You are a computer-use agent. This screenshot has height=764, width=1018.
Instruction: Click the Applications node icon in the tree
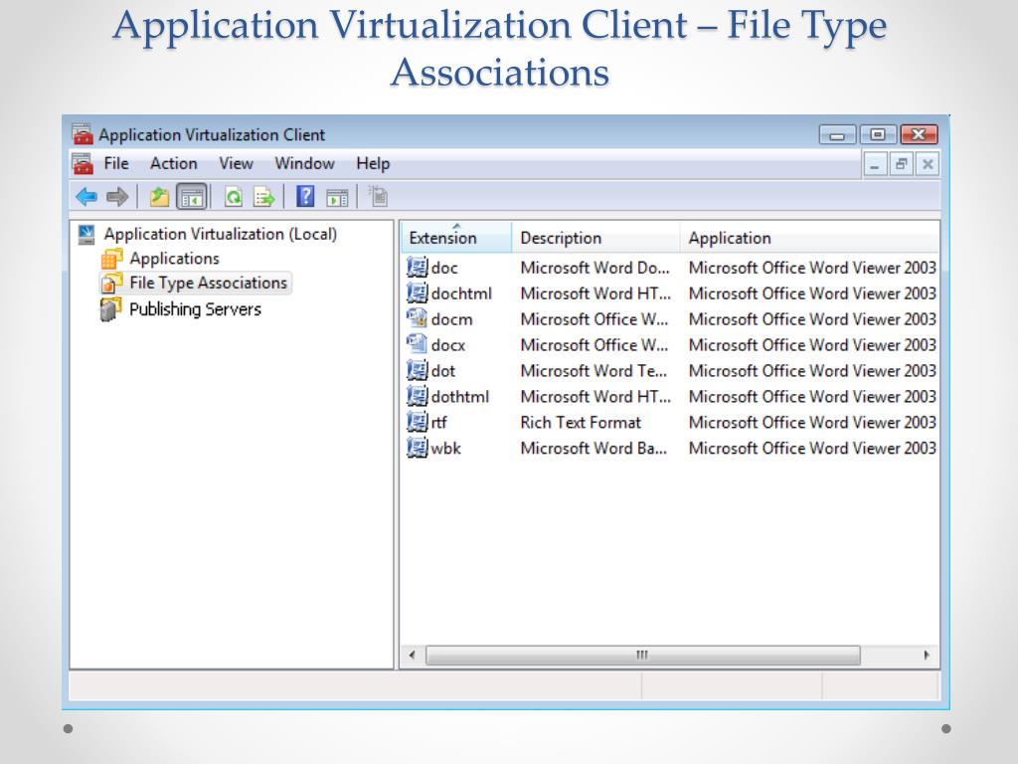(111, 259)
